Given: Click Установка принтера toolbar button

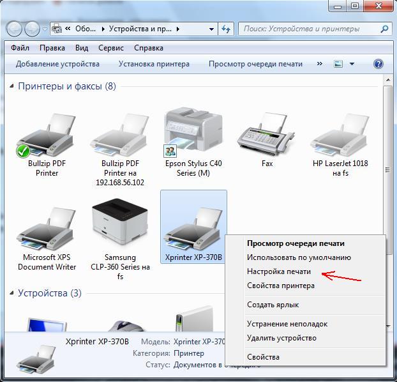Looking at the screenshot, I should pyautogui.click(x=154, y=64).
